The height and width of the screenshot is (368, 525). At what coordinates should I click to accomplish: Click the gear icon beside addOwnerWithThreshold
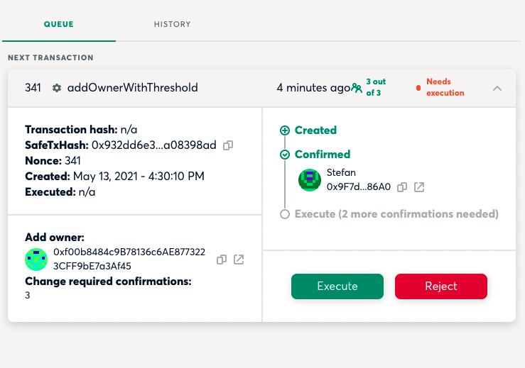pos(57,88)
